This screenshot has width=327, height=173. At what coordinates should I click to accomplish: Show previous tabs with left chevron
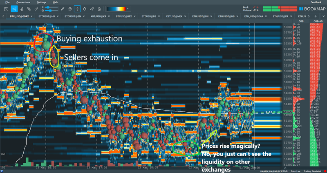3,16
